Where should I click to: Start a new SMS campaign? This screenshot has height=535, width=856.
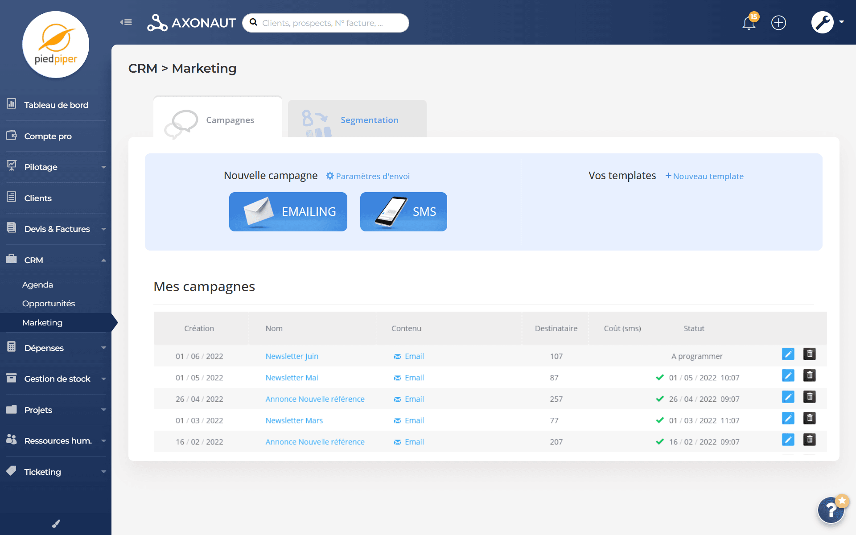coord(403,212)
